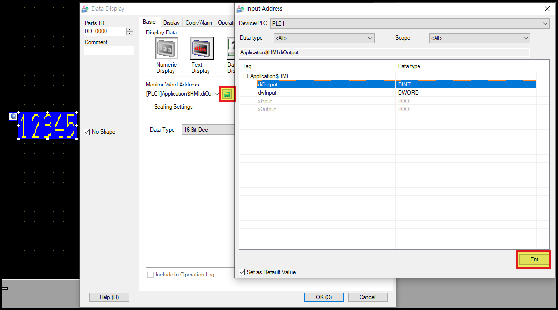Select the Numeric Display icon
This screenshot has width=558, height=310.
tap(166, 49)
